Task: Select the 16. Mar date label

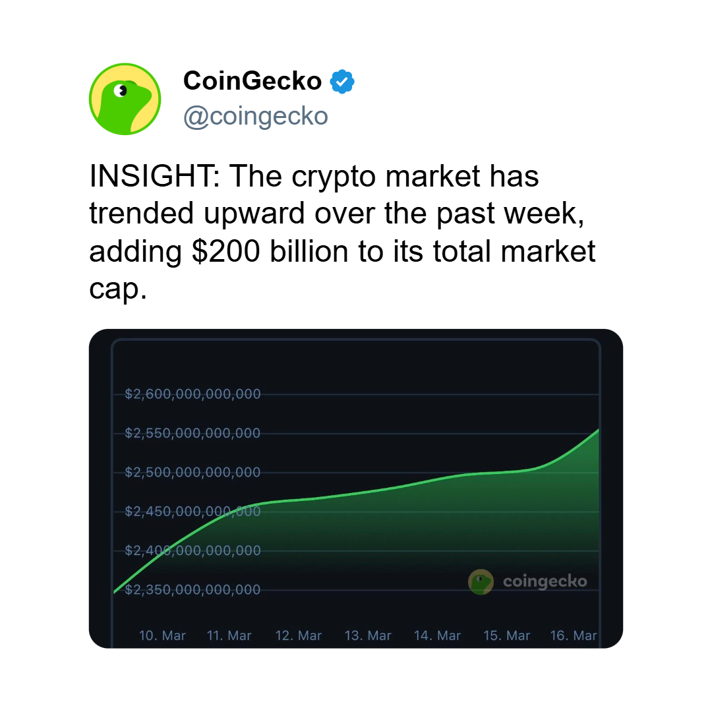Action: (x=574, y=636)
